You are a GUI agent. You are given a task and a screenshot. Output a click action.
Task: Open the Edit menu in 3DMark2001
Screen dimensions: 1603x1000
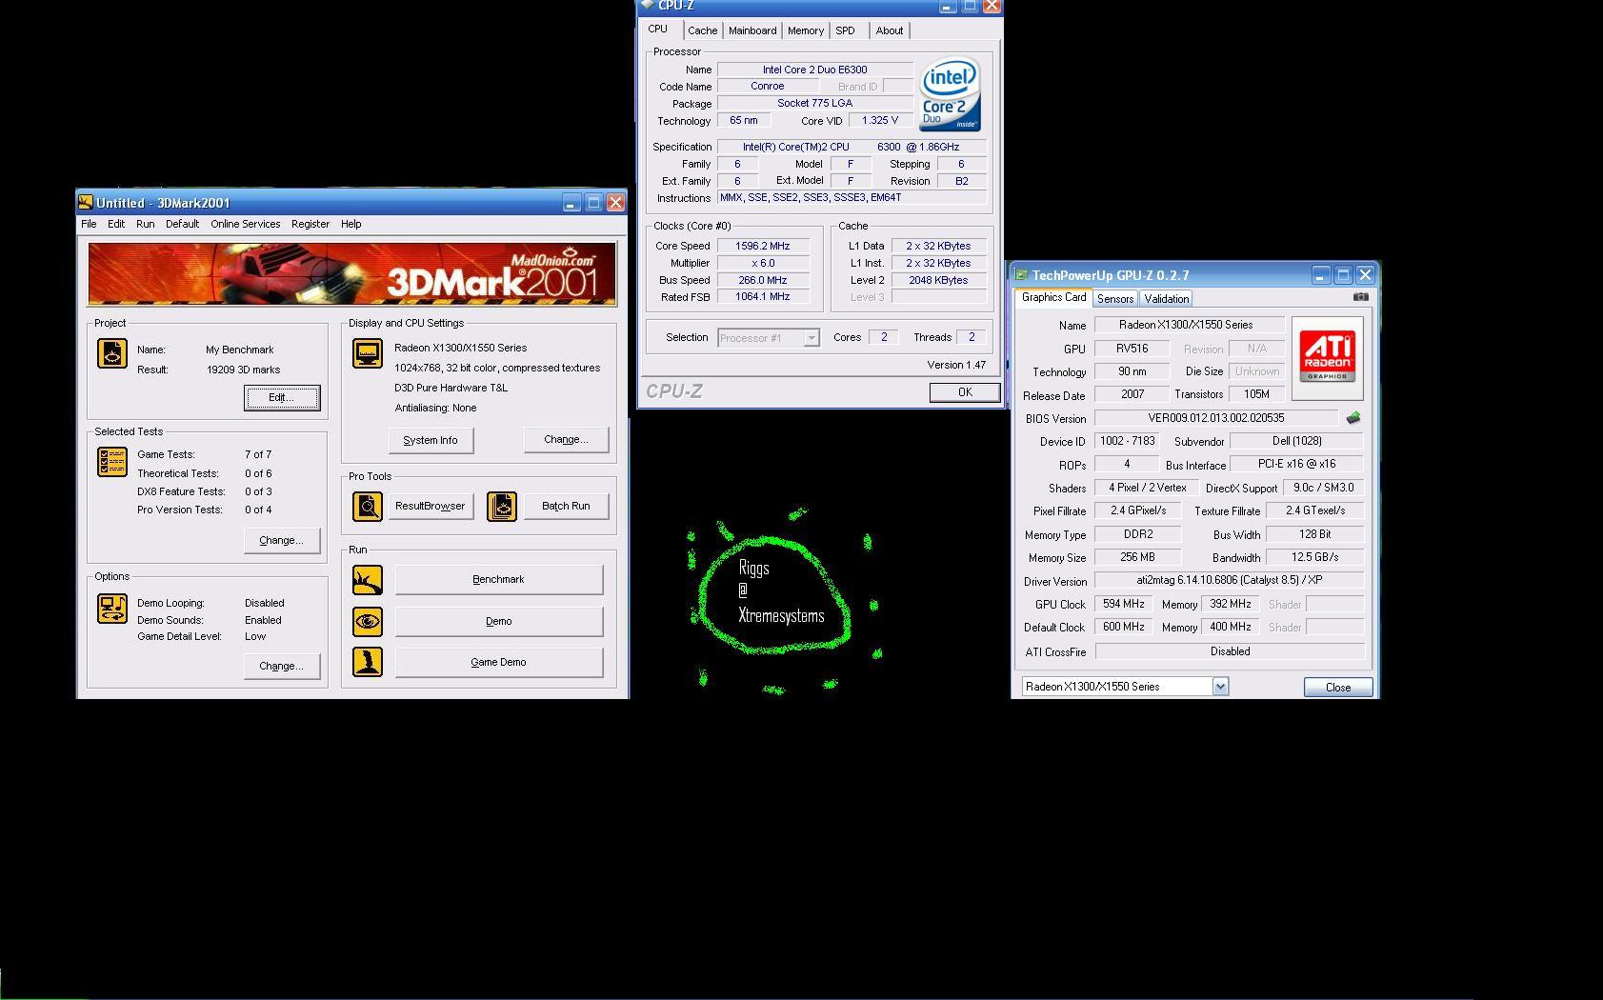(x=116, y=224)
